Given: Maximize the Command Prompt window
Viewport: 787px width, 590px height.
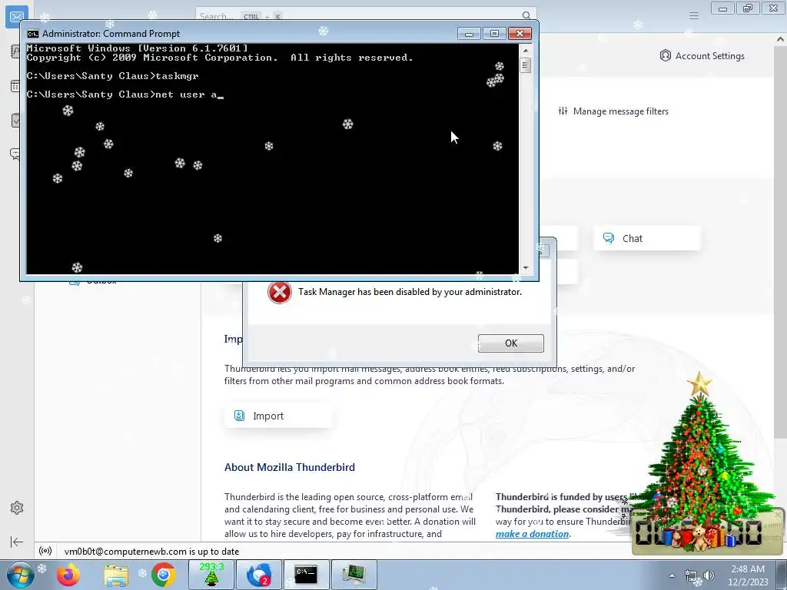Looking at the screenshot, I should pyautogui.click(x=494, y=34).
